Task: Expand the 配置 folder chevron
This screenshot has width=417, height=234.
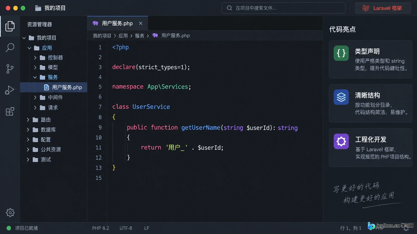Action: tap(28, 140)
